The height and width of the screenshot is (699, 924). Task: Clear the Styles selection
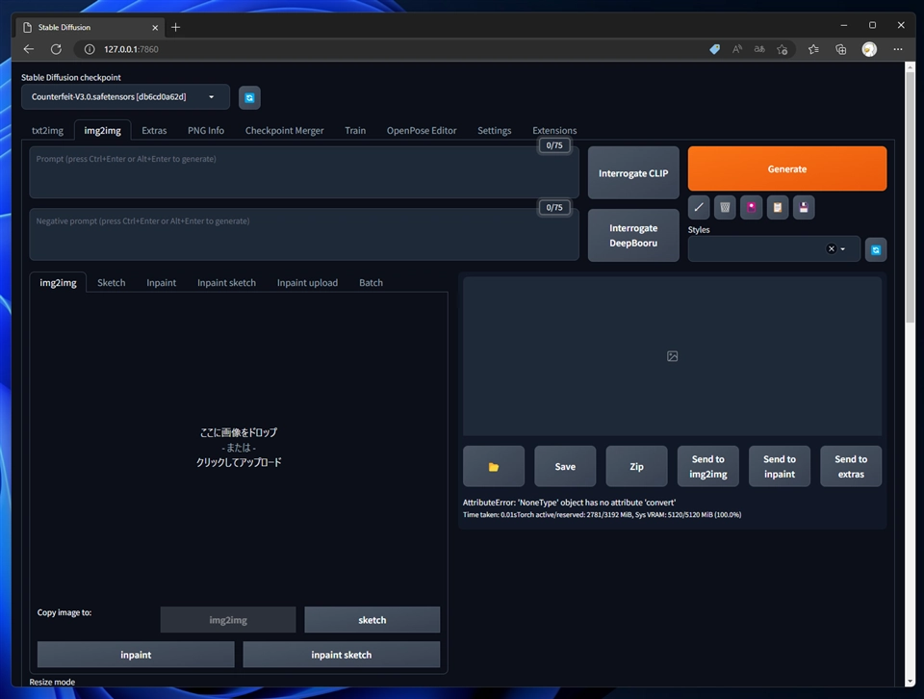(x=832, y=248)
